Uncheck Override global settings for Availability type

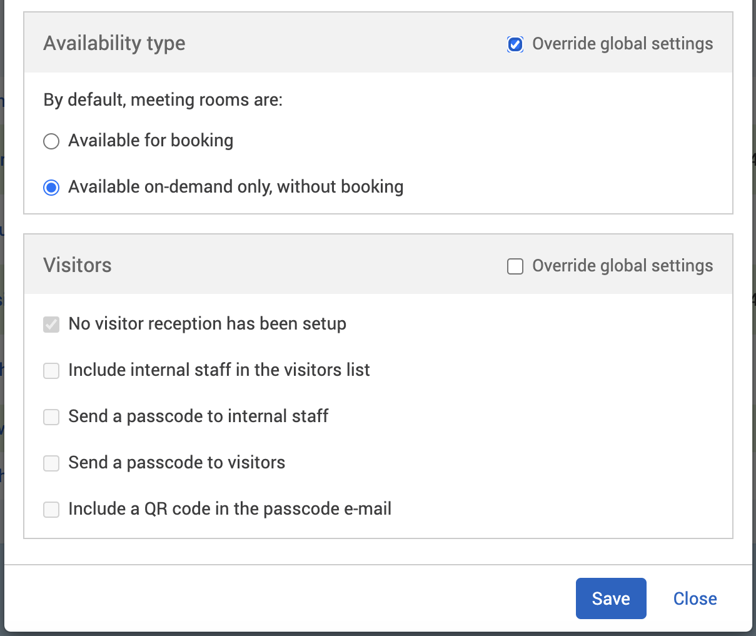[x=515, y=44]
